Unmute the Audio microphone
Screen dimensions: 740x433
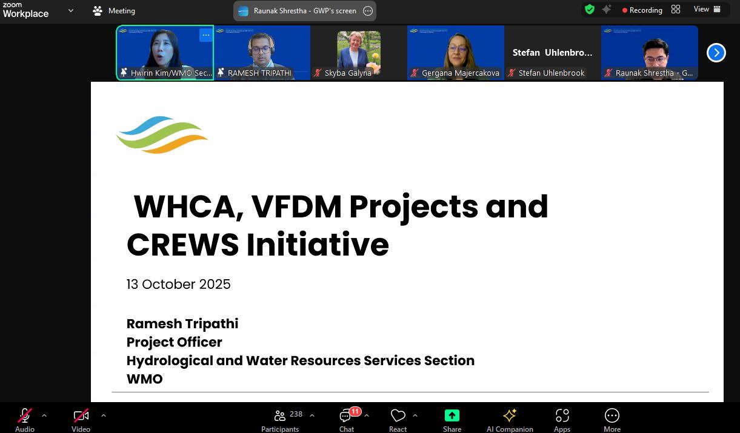pyautogui.click(x=25, y=420)
